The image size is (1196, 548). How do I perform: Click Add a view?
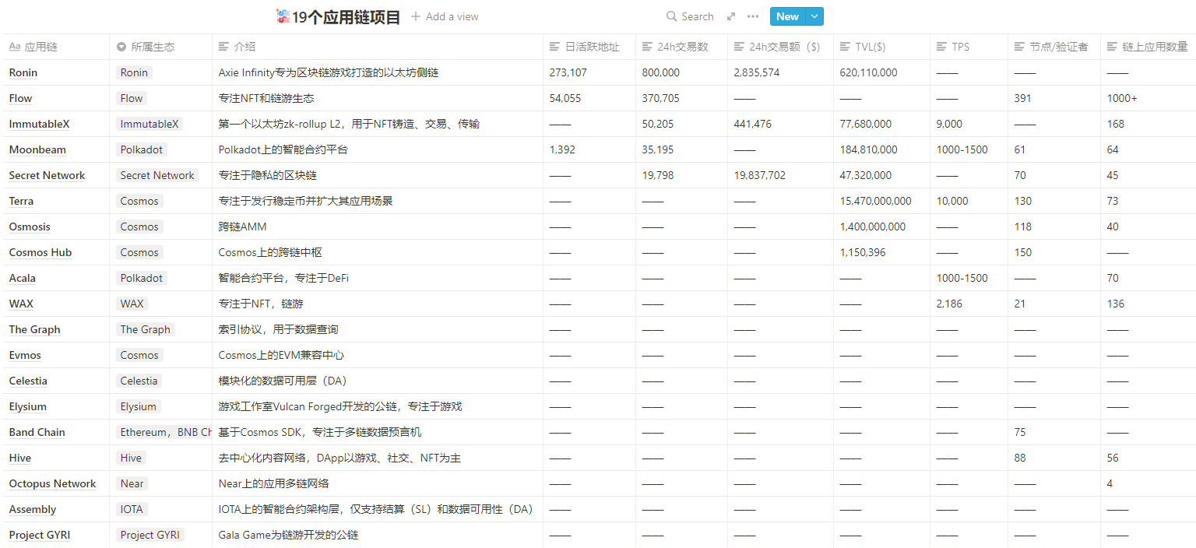(x=445, y=16)
